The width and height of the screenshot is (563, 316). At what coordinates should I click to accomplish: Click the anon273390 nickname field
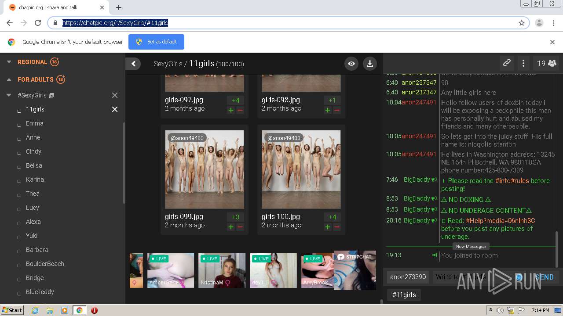(408, 277)
